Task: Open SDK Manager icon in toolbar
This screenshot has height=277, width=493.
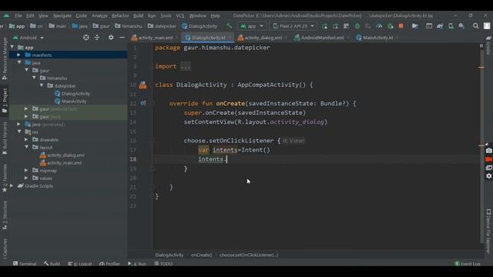Action: [461, 26]
